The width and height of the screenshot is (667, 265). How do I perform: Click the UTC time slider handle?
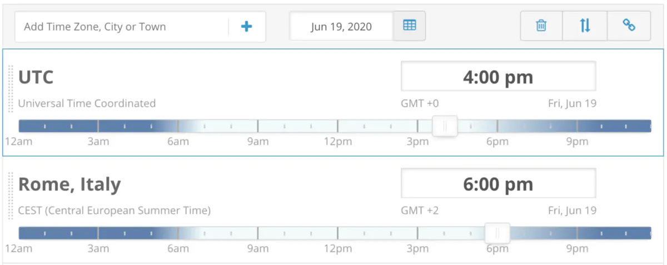coord(445,126)
